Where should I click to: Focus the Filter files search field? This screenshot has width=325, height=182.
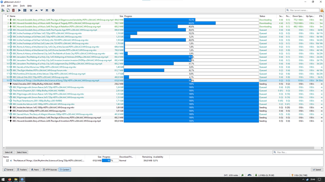tap(298, 152)
